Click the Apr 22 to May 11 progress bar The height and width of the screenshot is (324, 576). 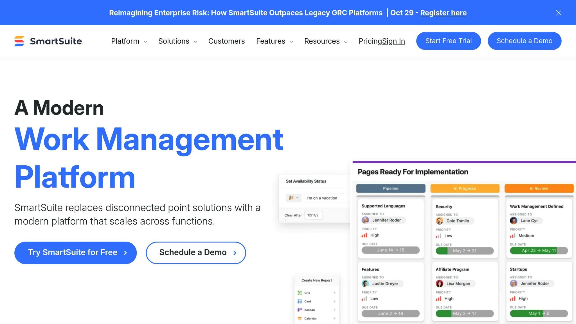pyautogui.click(x=539, y=250)
